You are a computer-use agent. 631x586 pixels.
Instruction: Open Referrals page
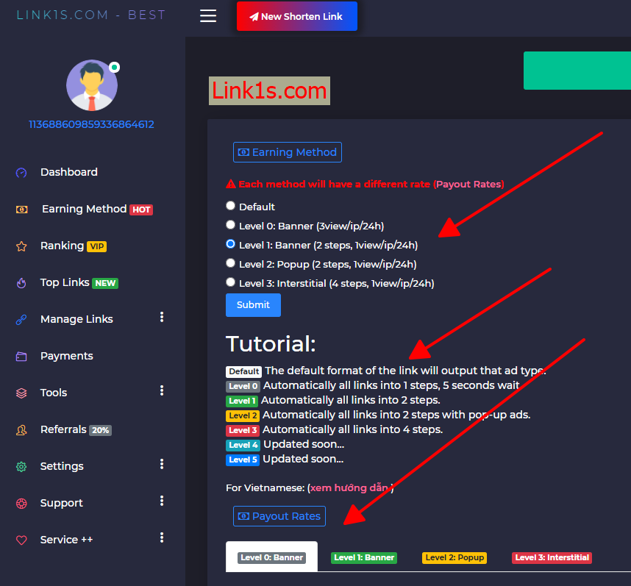pyautogui.click(x=63, y=429)
